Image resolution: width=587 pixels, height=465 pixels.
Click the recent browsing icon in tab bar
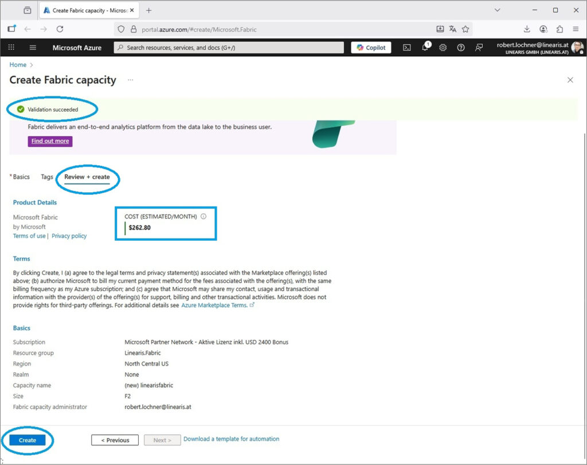(28, 10)
